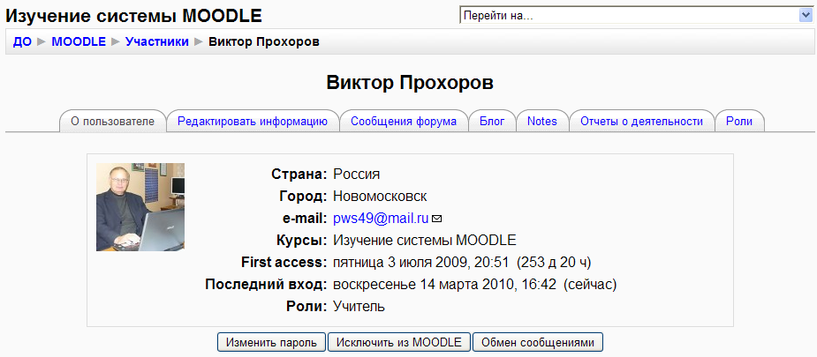
Task: Click the 'Страна:' field label
Action: pos(299,174)
